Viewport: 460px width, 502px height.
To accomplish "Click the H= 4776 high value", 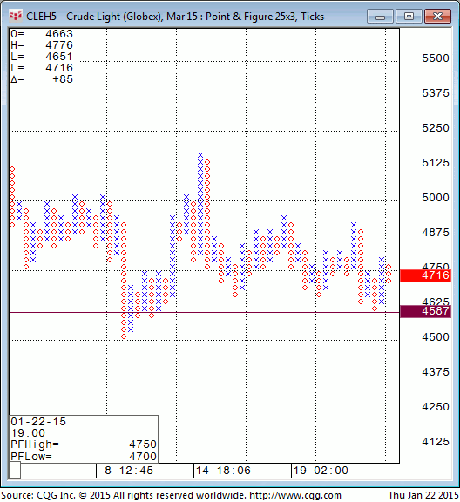I will coord(42,44).
